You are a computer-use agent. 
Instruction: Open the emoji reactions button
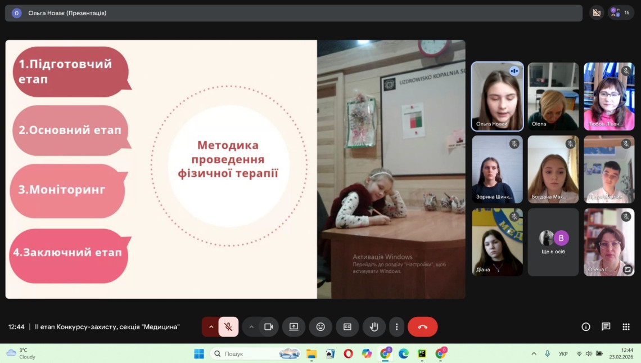(320, 327)
